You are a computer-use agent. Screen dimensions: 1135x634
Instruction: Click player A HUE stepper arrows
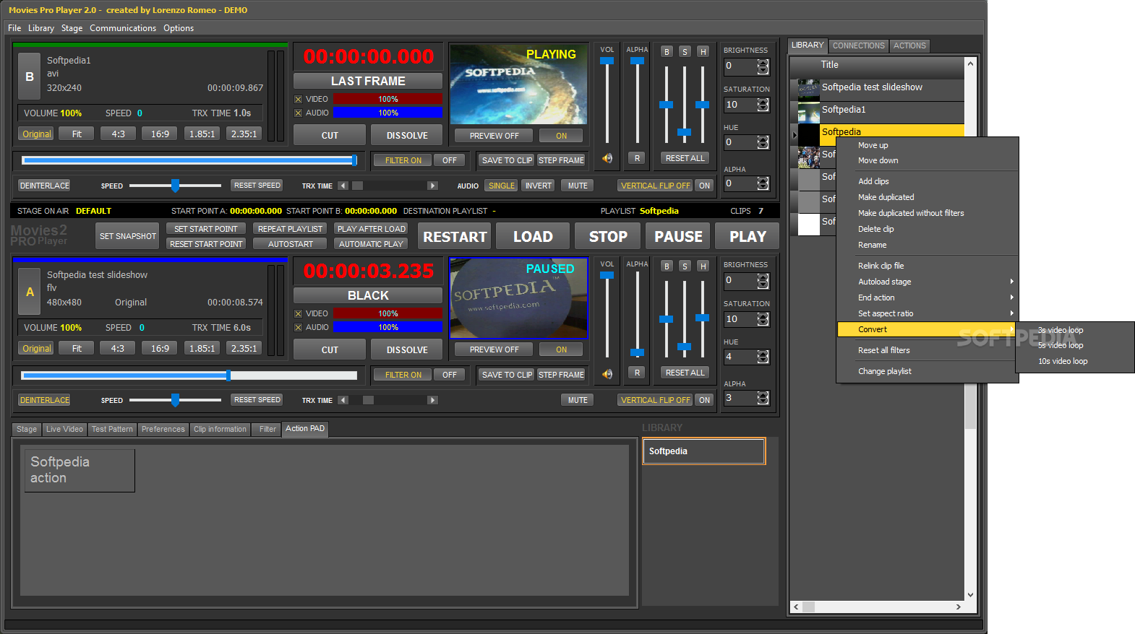tap(763, 357)
